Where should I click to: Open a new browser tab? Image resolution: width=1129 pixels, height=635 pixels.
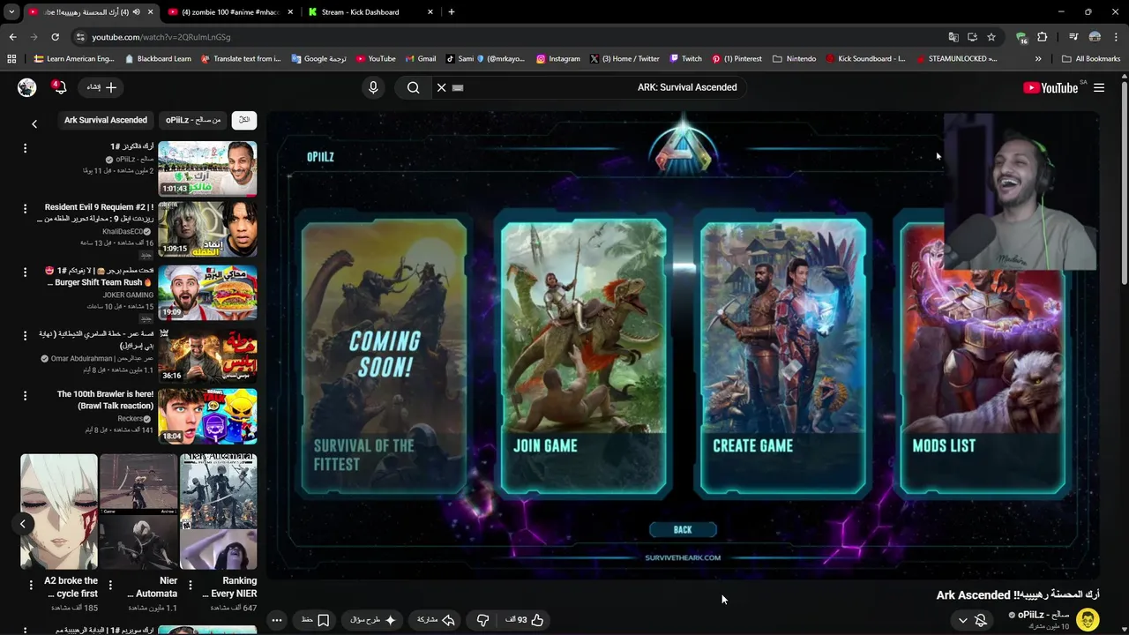[452, 12]
